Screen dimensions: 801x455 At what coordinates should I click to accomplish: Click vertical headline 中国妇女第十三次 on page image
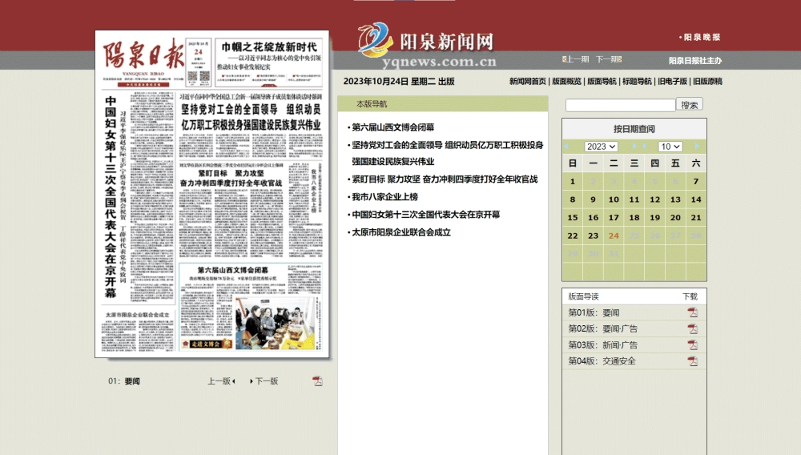click(111, 196)
